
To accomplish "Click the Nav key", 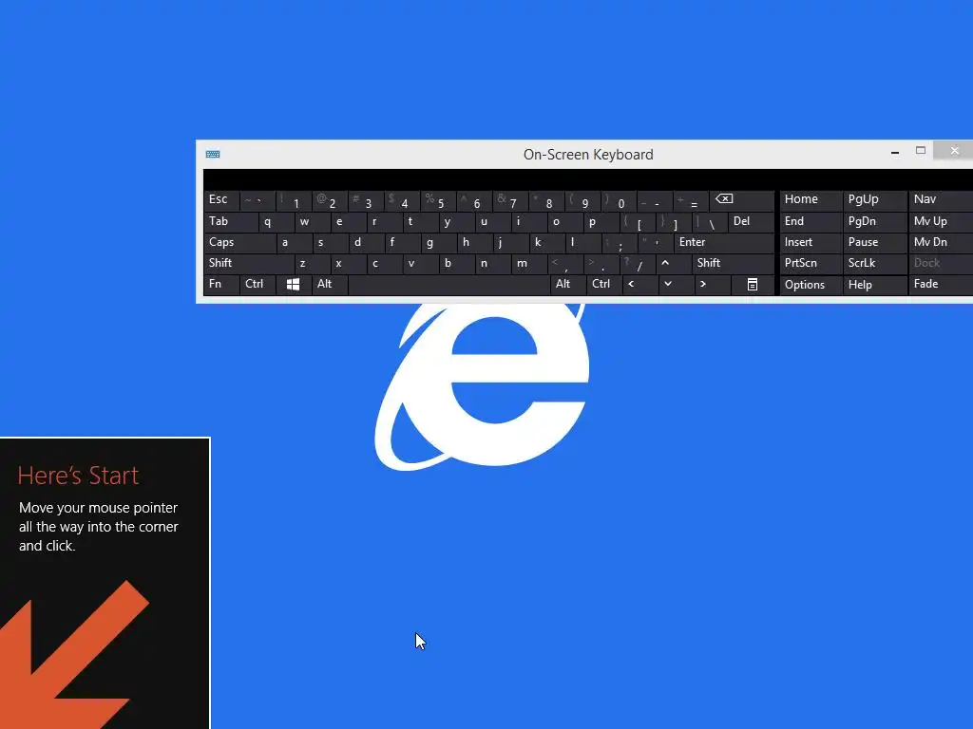I will 941,200.
